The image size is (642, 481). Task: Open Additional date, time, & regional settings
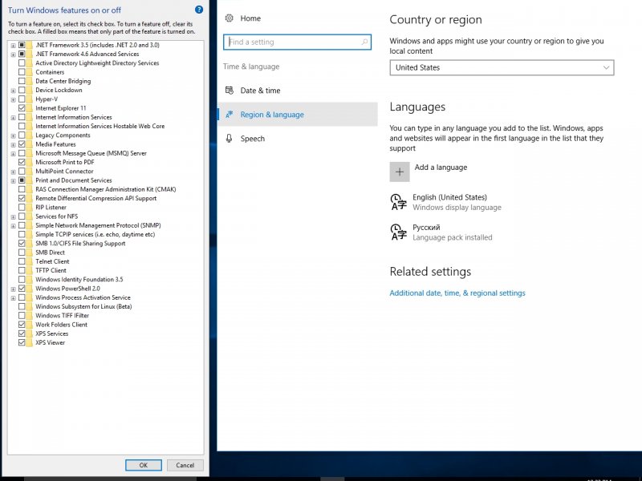point(457,293)
